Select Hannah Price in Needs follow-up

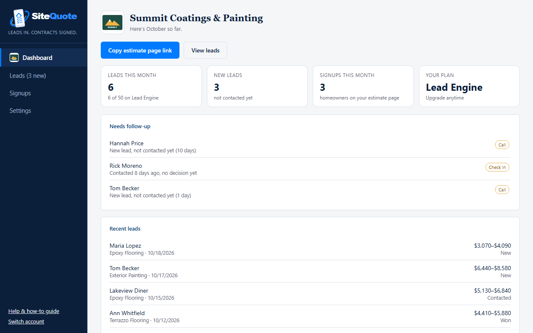point(310,147)
